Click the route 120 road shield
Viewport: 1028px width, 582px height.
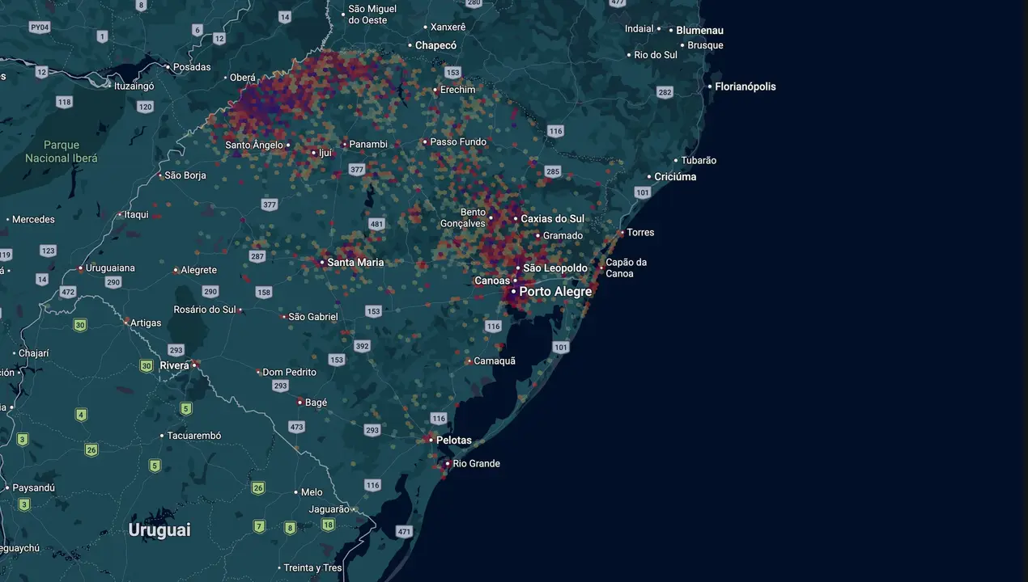click(x=145, y=107)
